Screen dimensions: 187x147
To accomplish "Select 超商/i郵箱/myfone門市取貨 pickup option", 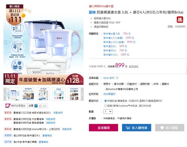I will [x=105, y=106].
